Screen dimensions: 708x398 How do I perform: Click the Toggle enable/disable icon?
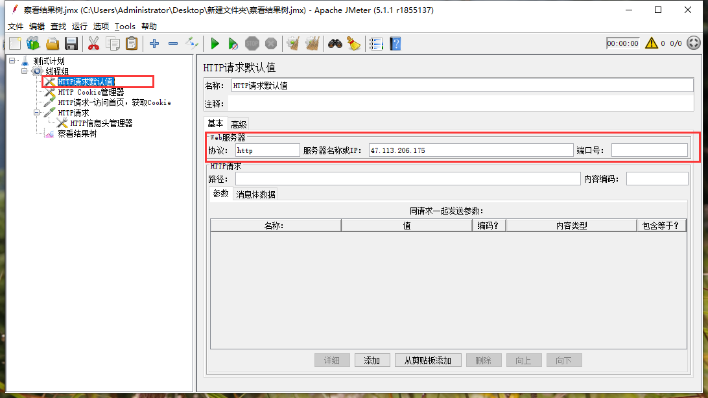(x=192, y=44)
